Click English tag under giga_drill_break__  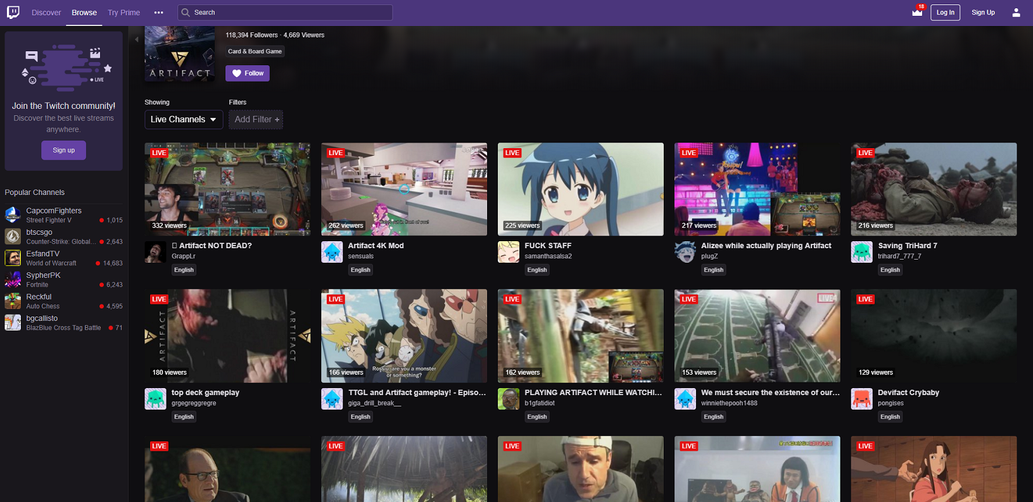click(x=360, y=417)
